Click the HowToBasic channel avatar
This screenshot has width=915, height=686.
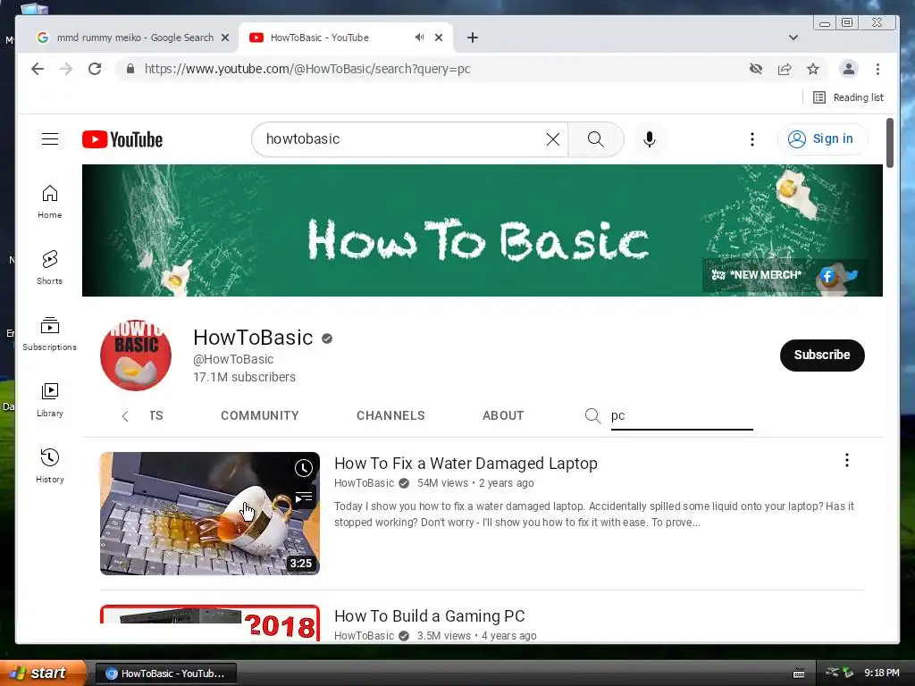pyautogui.click(x=136, y=355)
